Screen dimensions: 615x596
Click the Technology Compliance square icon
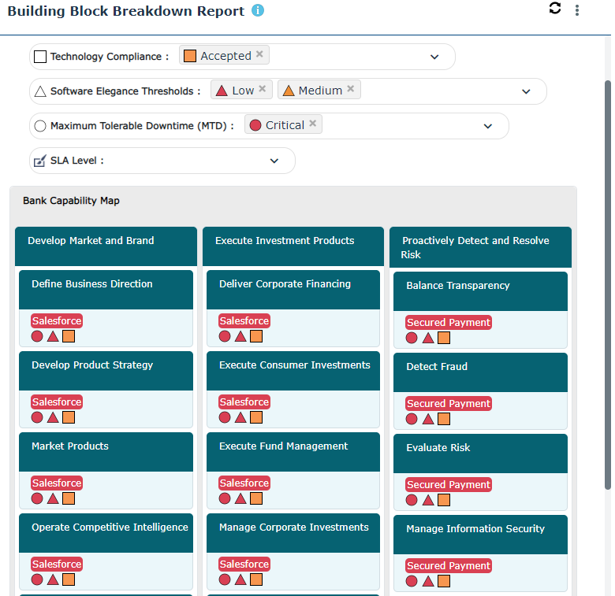pos(40,57)
